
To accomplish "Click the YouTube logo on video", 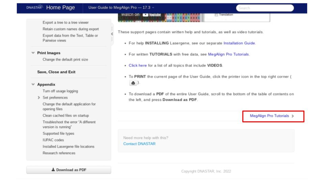I will click(x=152, y=15).
